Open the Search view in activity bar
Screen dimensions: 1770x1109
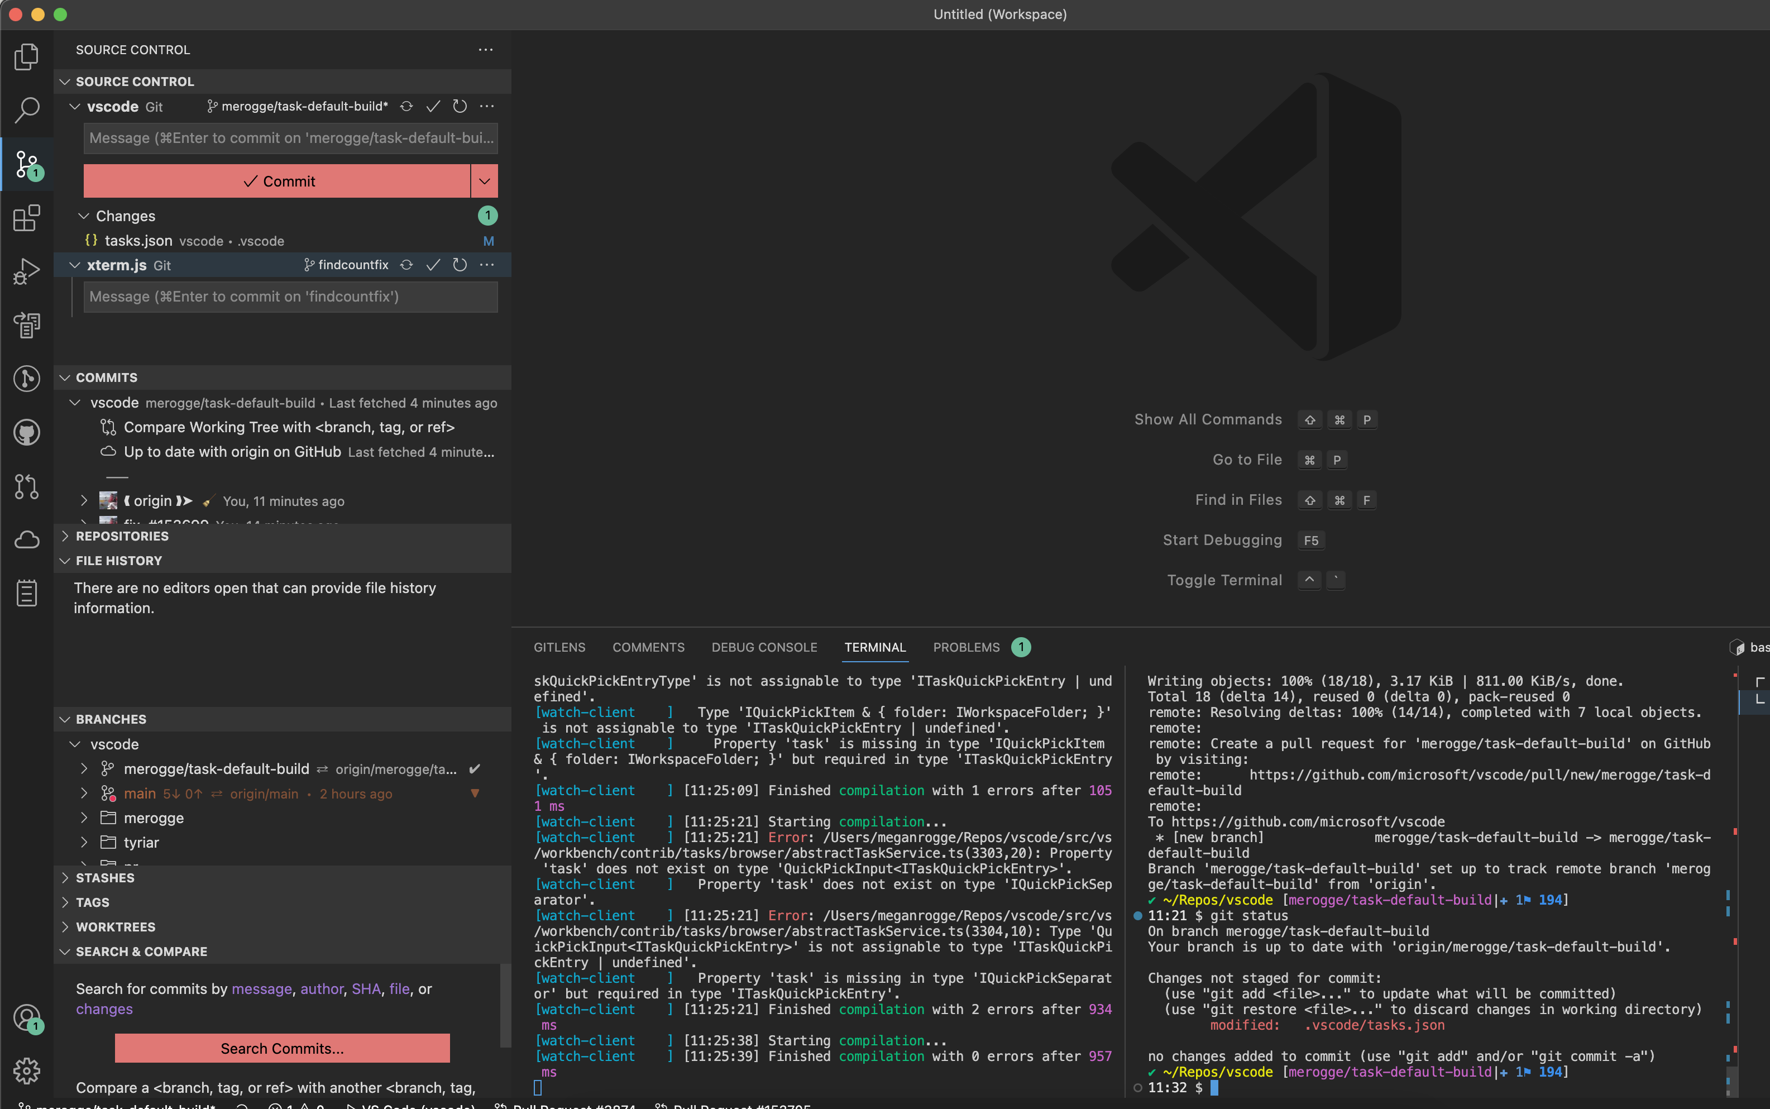pyautogui.click(x=26, y=110)
